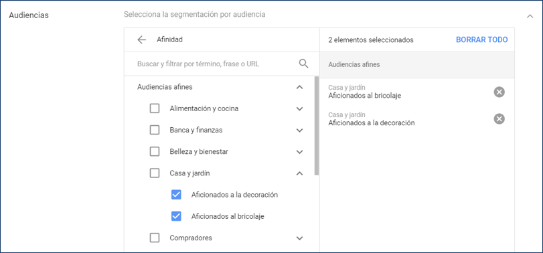Uncheck Aficionados a la decoración checkbox
The image size is (543, 253).
click(176, 195)
